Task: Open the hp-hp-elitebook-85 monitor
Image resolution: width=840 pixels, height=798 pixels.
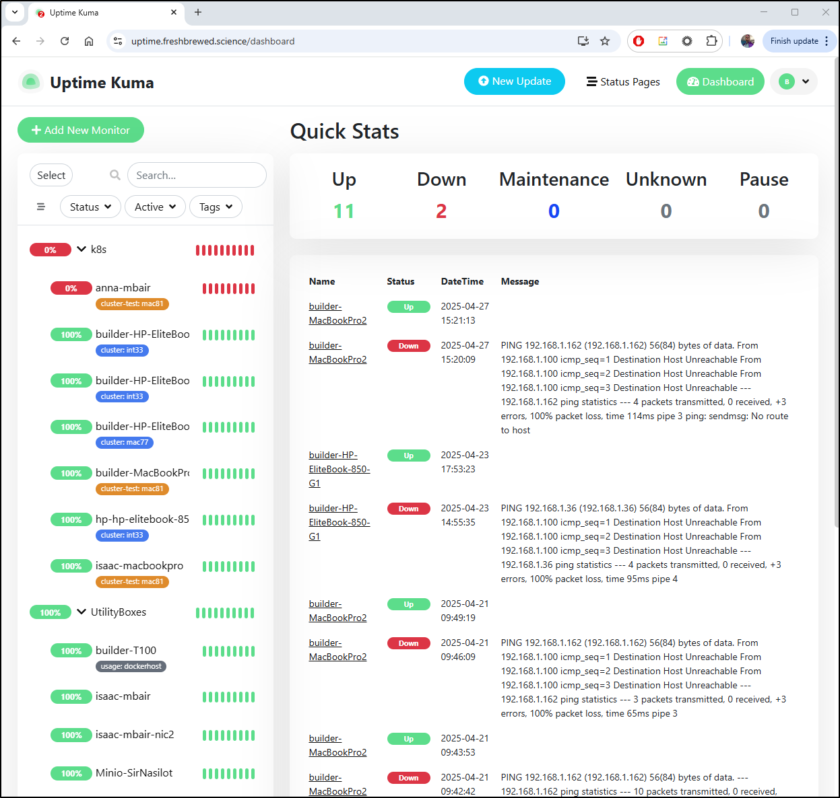Action: click(142, 519)
